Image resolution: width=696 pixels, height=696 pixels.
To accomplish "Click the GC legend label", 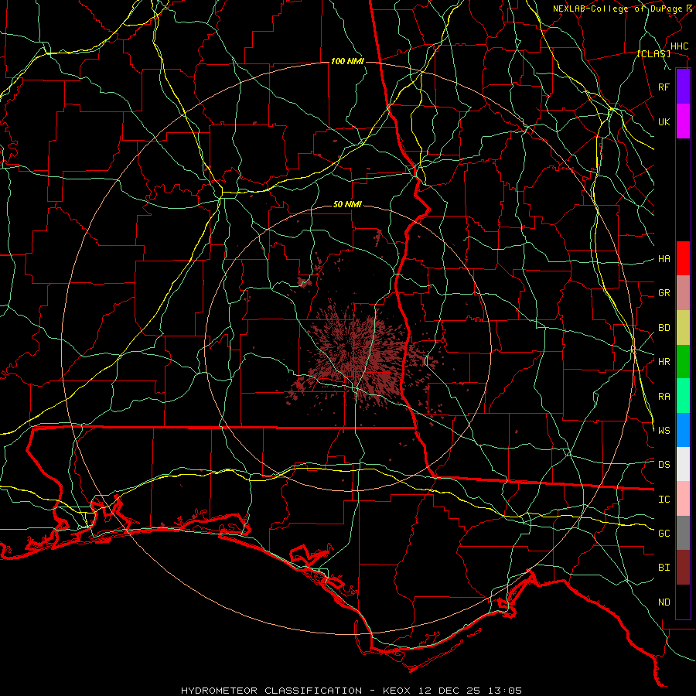I will click(664, 534).
